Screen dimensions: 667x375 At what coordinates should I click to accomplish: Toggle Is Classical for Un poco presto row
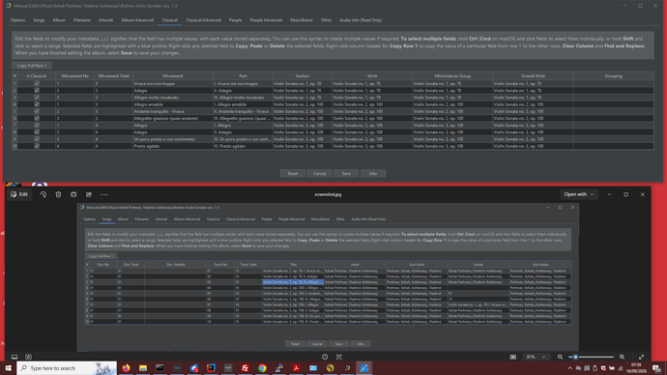coord(37,139)
